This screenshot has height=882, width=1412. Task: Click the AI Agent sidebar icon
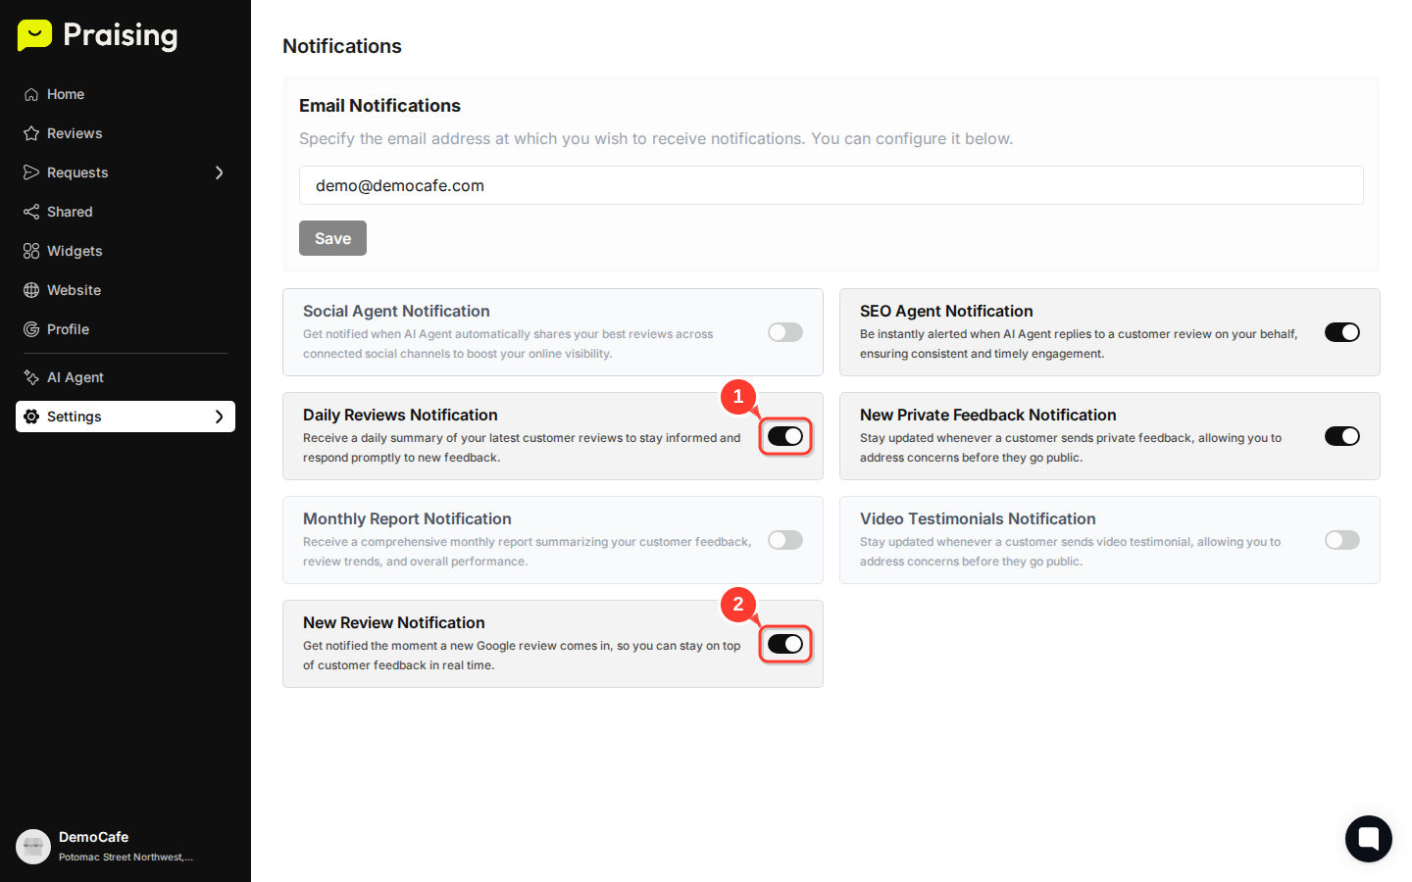[30, 376]
